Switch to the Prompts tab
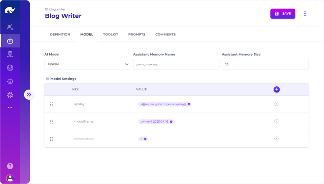The width and height of the screenshot is (324, 184). coord(137,34)
